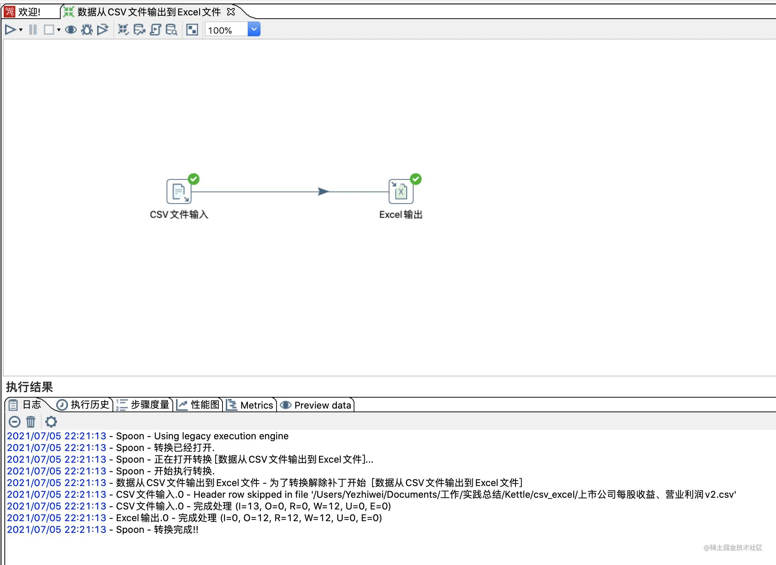This screenshot has width=776, height=565.
Task: Click the hop arrow between the steps
Action: 323,192
